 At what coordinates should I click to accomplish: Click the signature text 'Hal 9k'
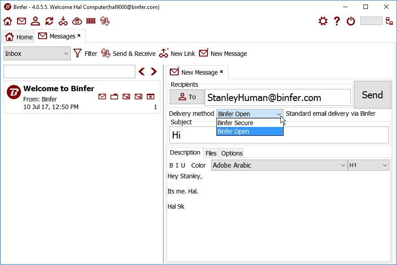pyautogui.click(x=176, y=206)
